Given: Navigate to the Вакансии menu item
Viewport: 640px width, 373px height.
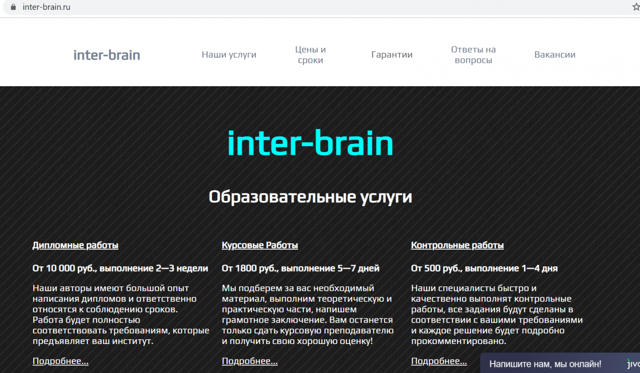Looking at the screenshot, I should 555,55.
